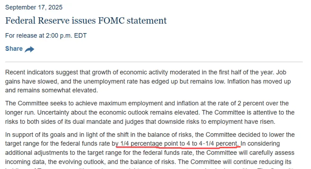Click the phrase incoming data
The width and height of the screenshot is (311, 169).
tap(26, 162)
